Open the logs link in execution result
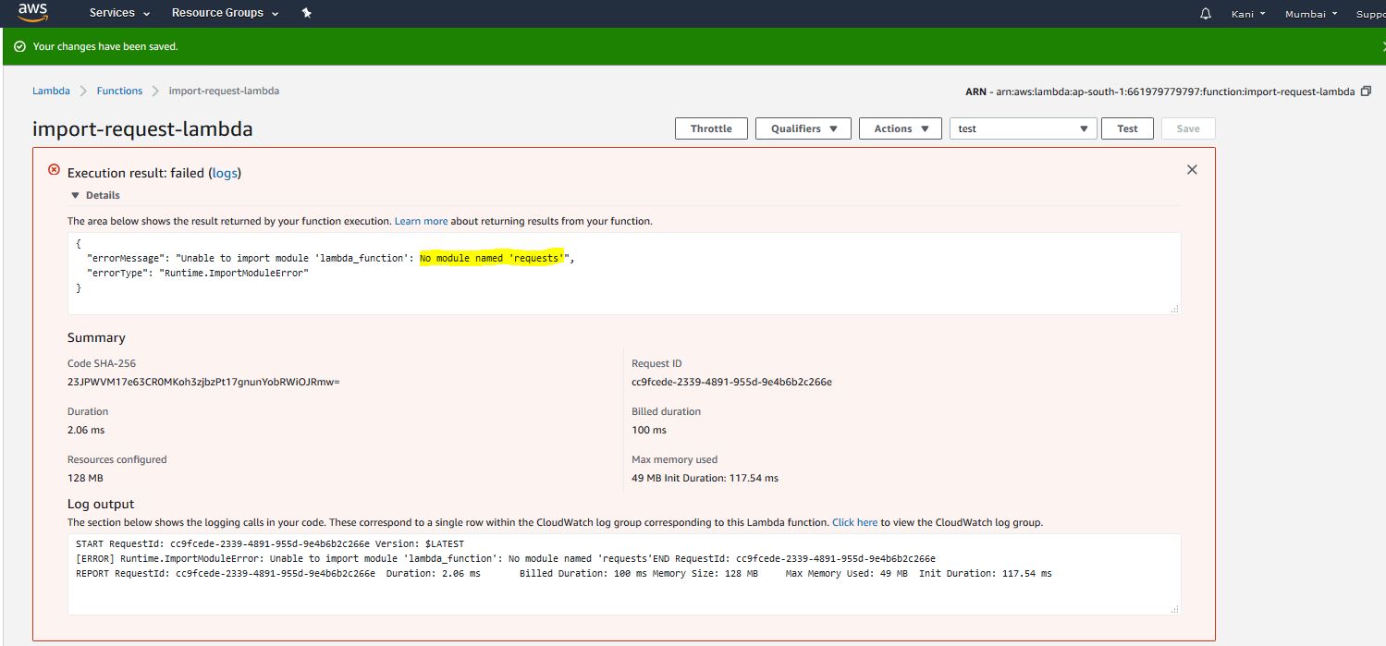Viewport: 1386px width, 646px height. click(225, 173)
